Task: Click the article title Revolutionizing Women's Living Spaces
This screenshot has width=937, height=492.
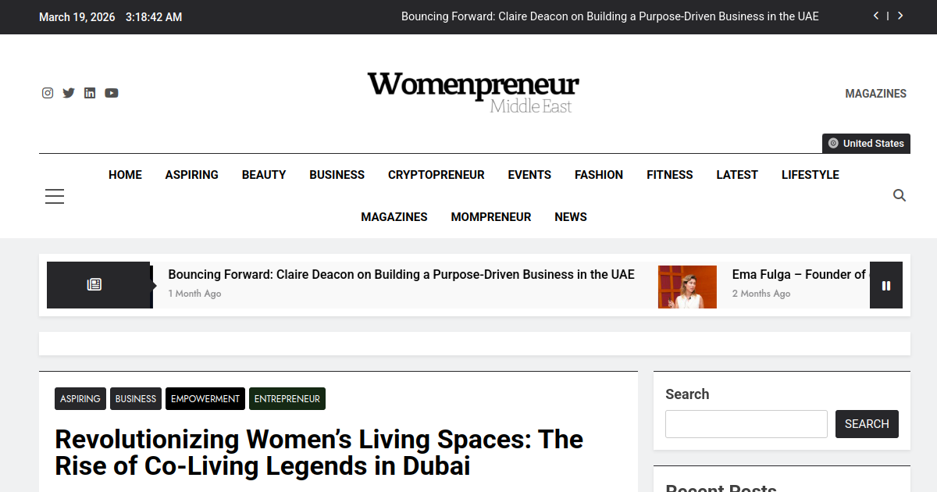Action: (x=319, y=452)
